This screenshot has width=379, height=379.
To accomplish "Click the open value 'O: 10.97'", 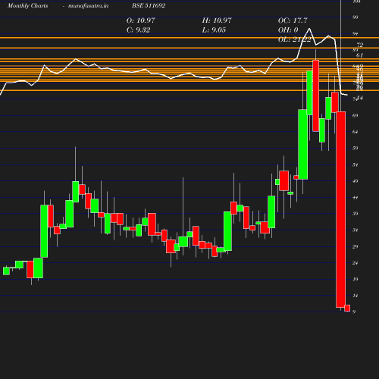I will pyautogui.click(x=141, y=20).
